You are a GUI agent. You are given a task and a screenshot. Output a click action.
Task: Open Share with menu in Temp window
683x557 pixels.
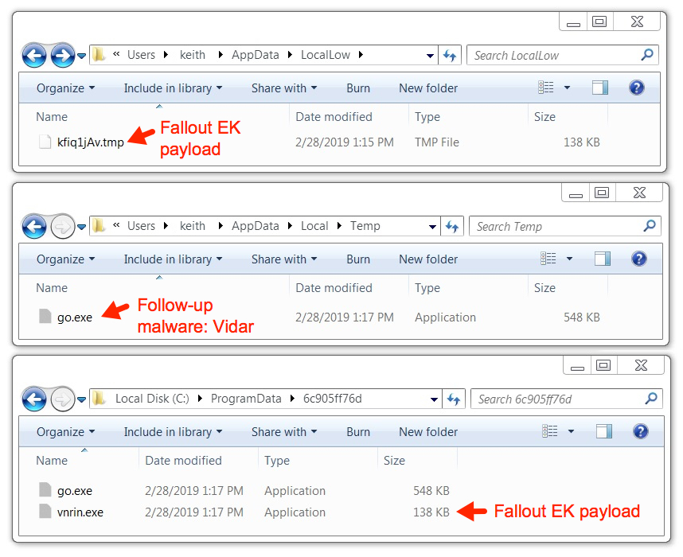coord(284,259)
